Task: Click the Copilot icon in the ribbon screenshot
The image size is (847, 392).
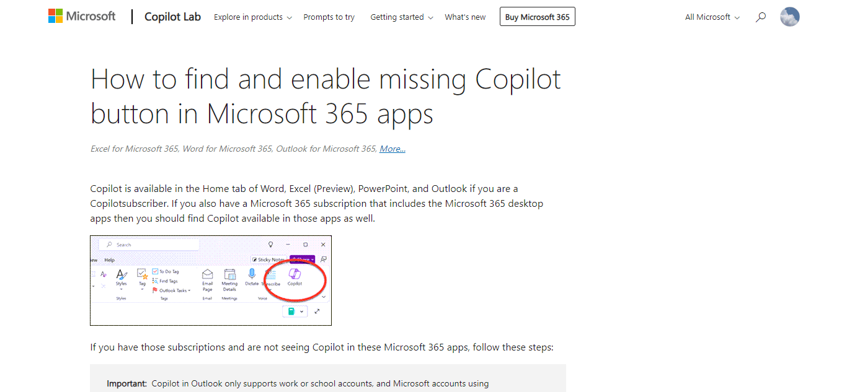Action: [x=295, y=274]
